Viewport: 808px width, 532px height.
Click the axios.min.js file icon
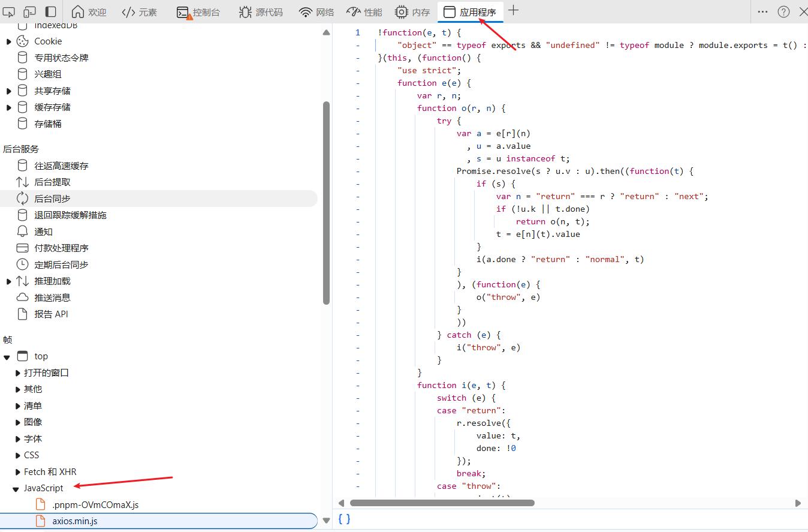[x=41, y=521]
